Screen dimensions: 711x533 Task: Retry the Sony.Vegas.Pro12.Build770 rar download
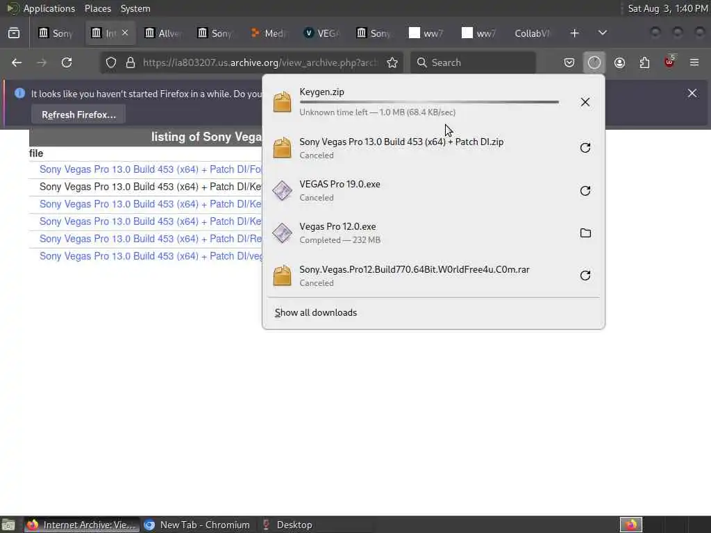click(585, 276)
